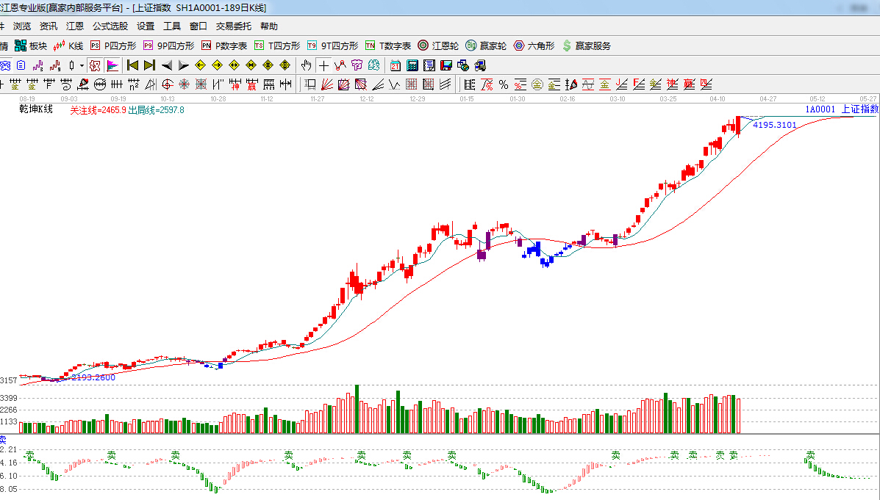The width and height of the screenshot is (880, 500).
Task: Select the percent sign drawing tool
Action: pyautogui.click(x=504, y=84)
